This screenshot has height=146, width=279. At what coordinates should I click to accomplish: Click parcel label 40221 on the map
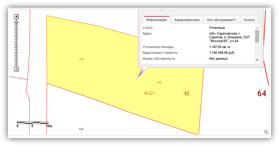tap(149, 93)
